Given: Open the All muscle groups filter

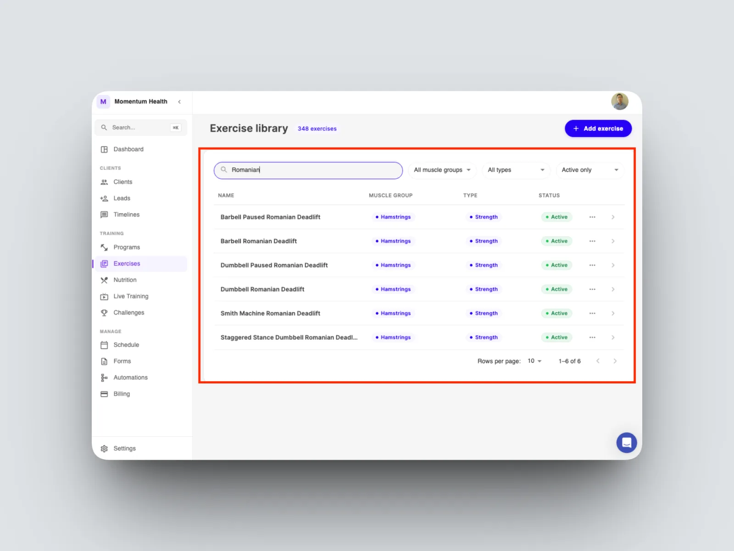Looking at the screenshot, I should click(x=442, y=170).
